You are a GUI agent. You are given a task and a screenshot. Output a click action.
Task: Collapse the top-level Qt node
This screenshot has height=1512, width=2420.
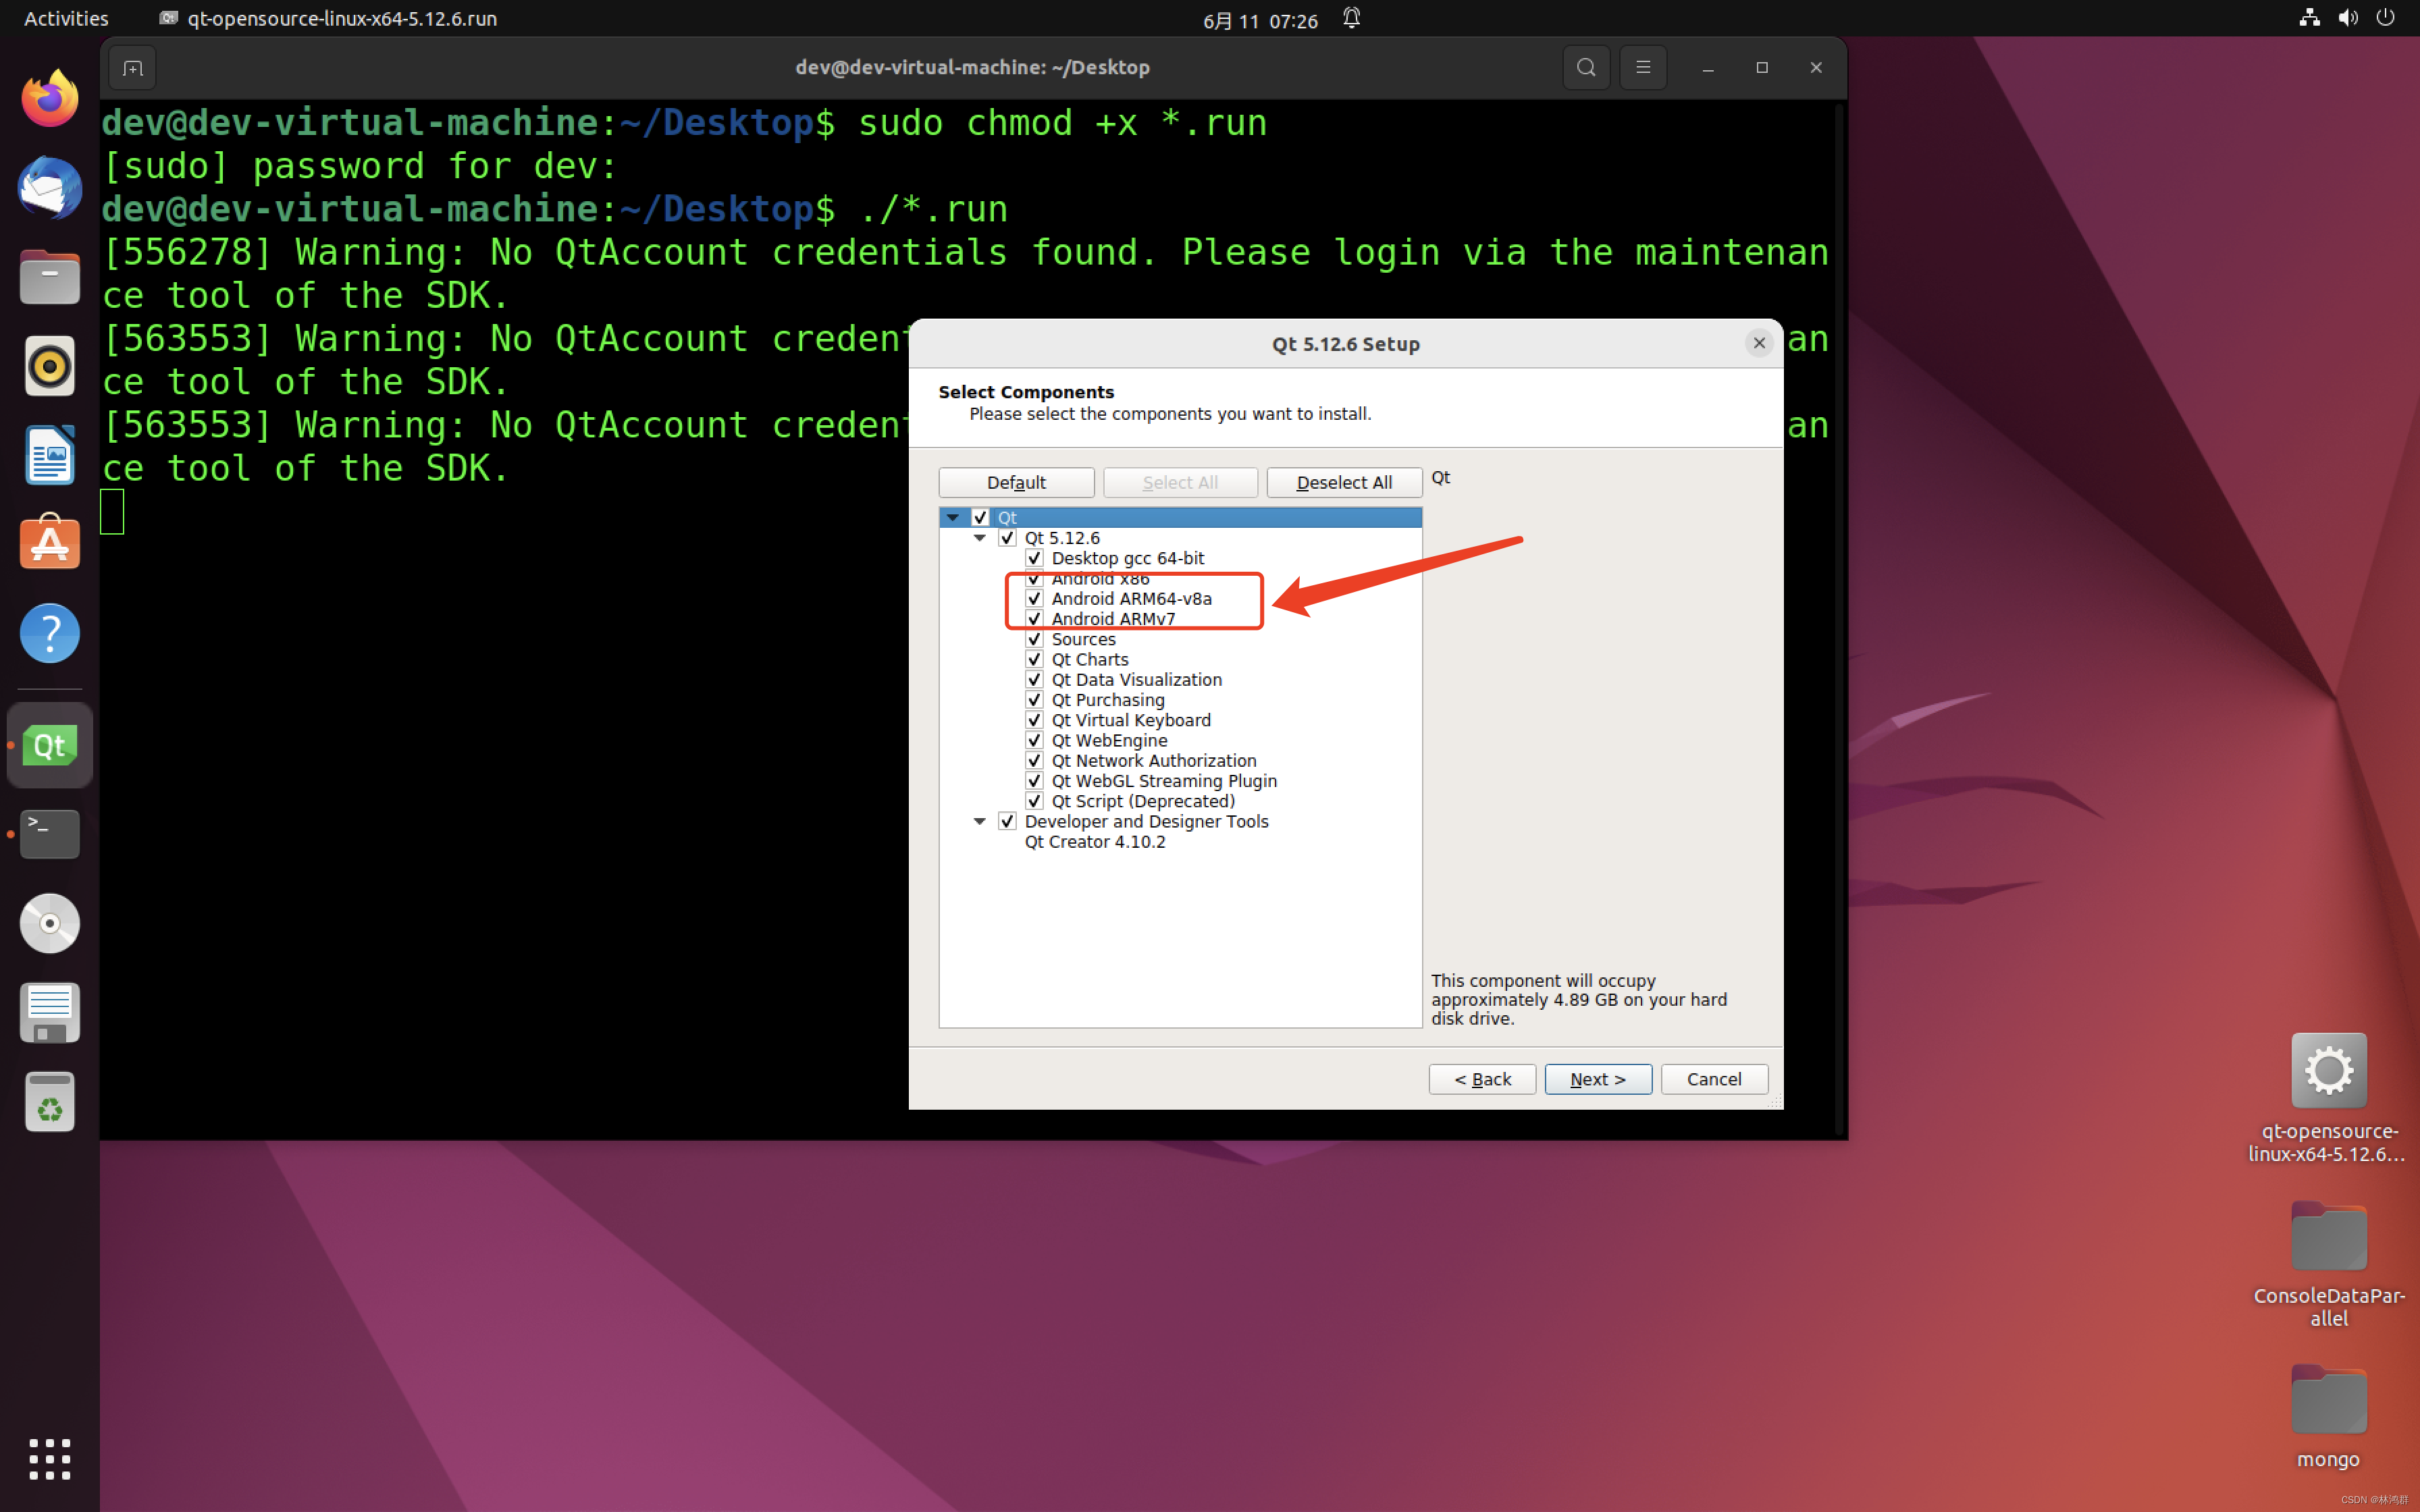pyautogui.click(x=953, y=517)
